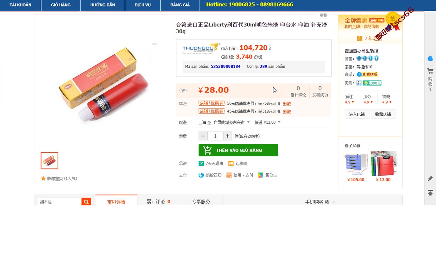Screen dimensions: 436x272
Task: Click the 收藏店铺 button
Action: click(x=383, y=114)
